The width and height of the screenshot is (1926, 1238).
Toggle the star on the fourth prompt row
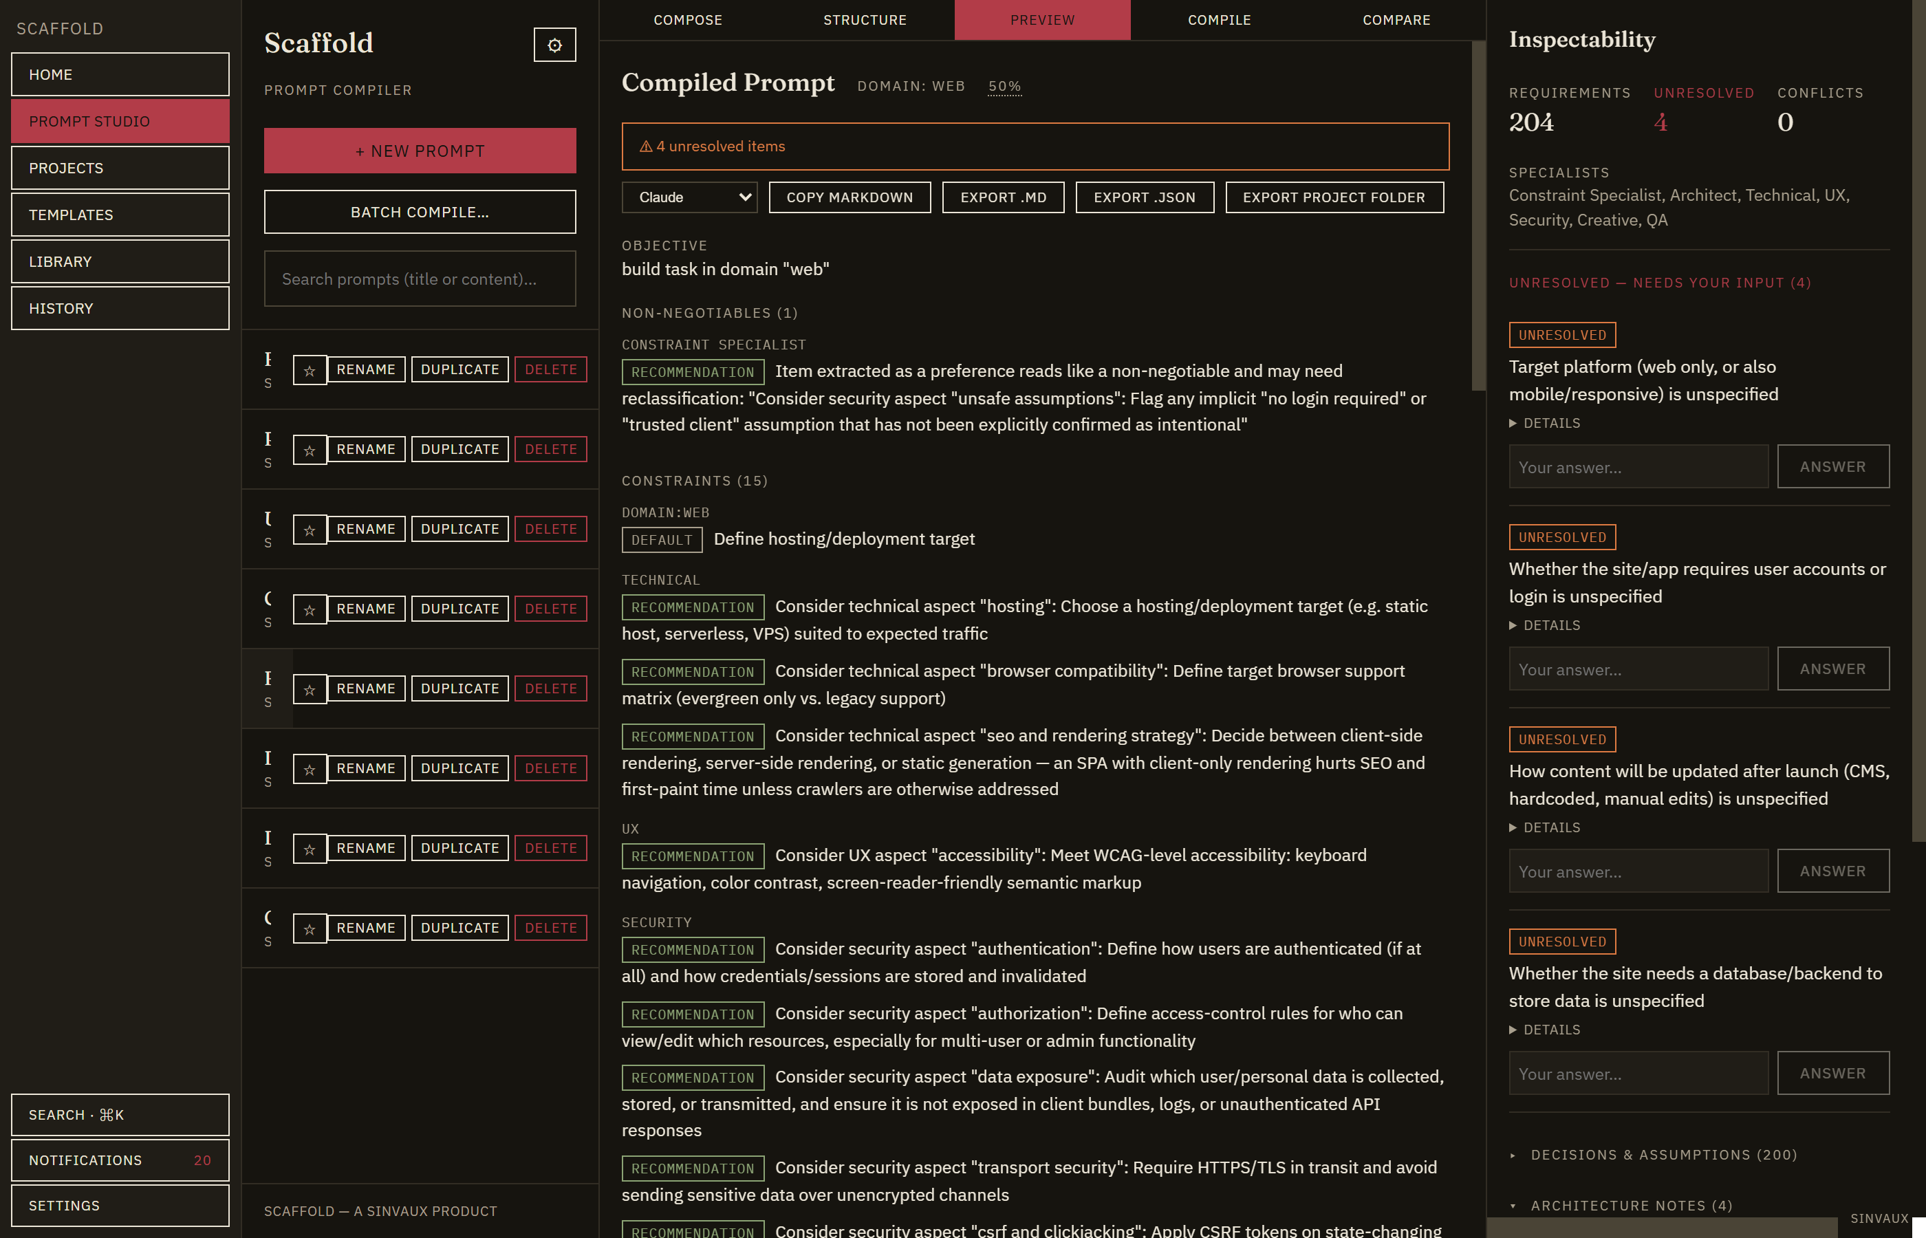point(310,609)
